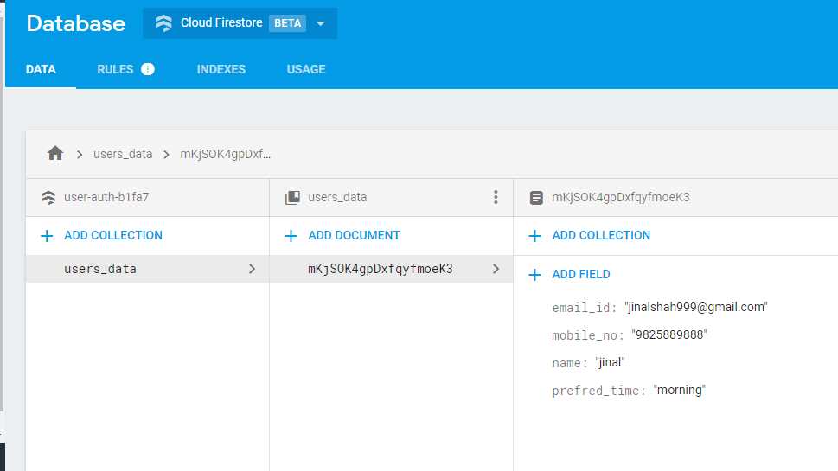Click plus icon beside document's ADD COLLECTION

click(534, 235)
